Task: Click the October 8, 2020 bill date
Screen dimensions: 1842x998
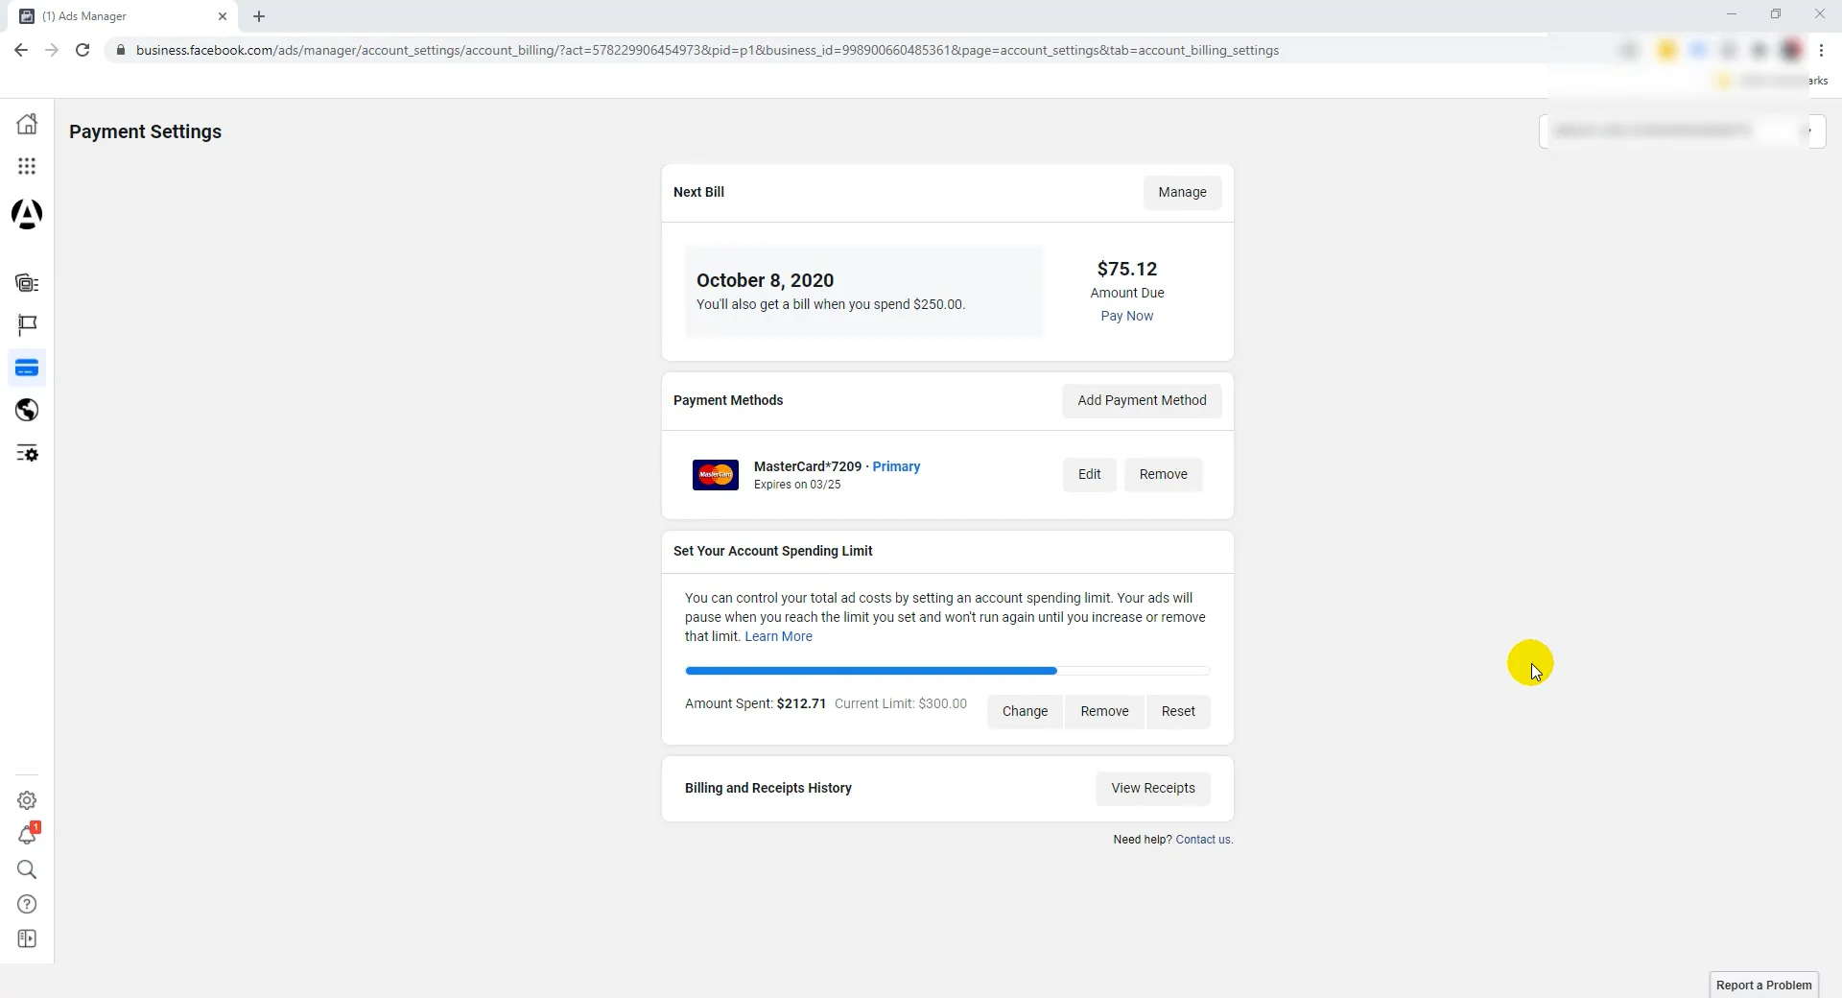Action: tap(765, 280)
